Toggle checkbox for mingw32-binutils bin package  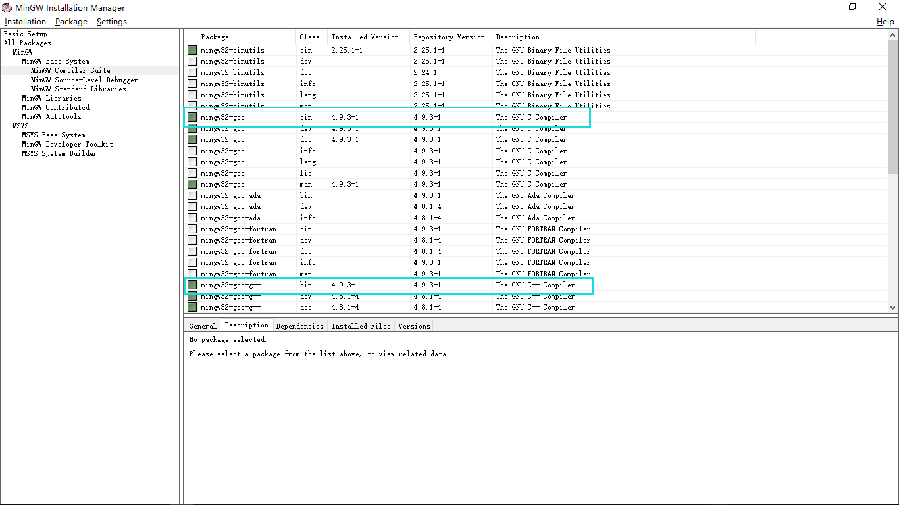pyautogui.click(x=192, y=50)
